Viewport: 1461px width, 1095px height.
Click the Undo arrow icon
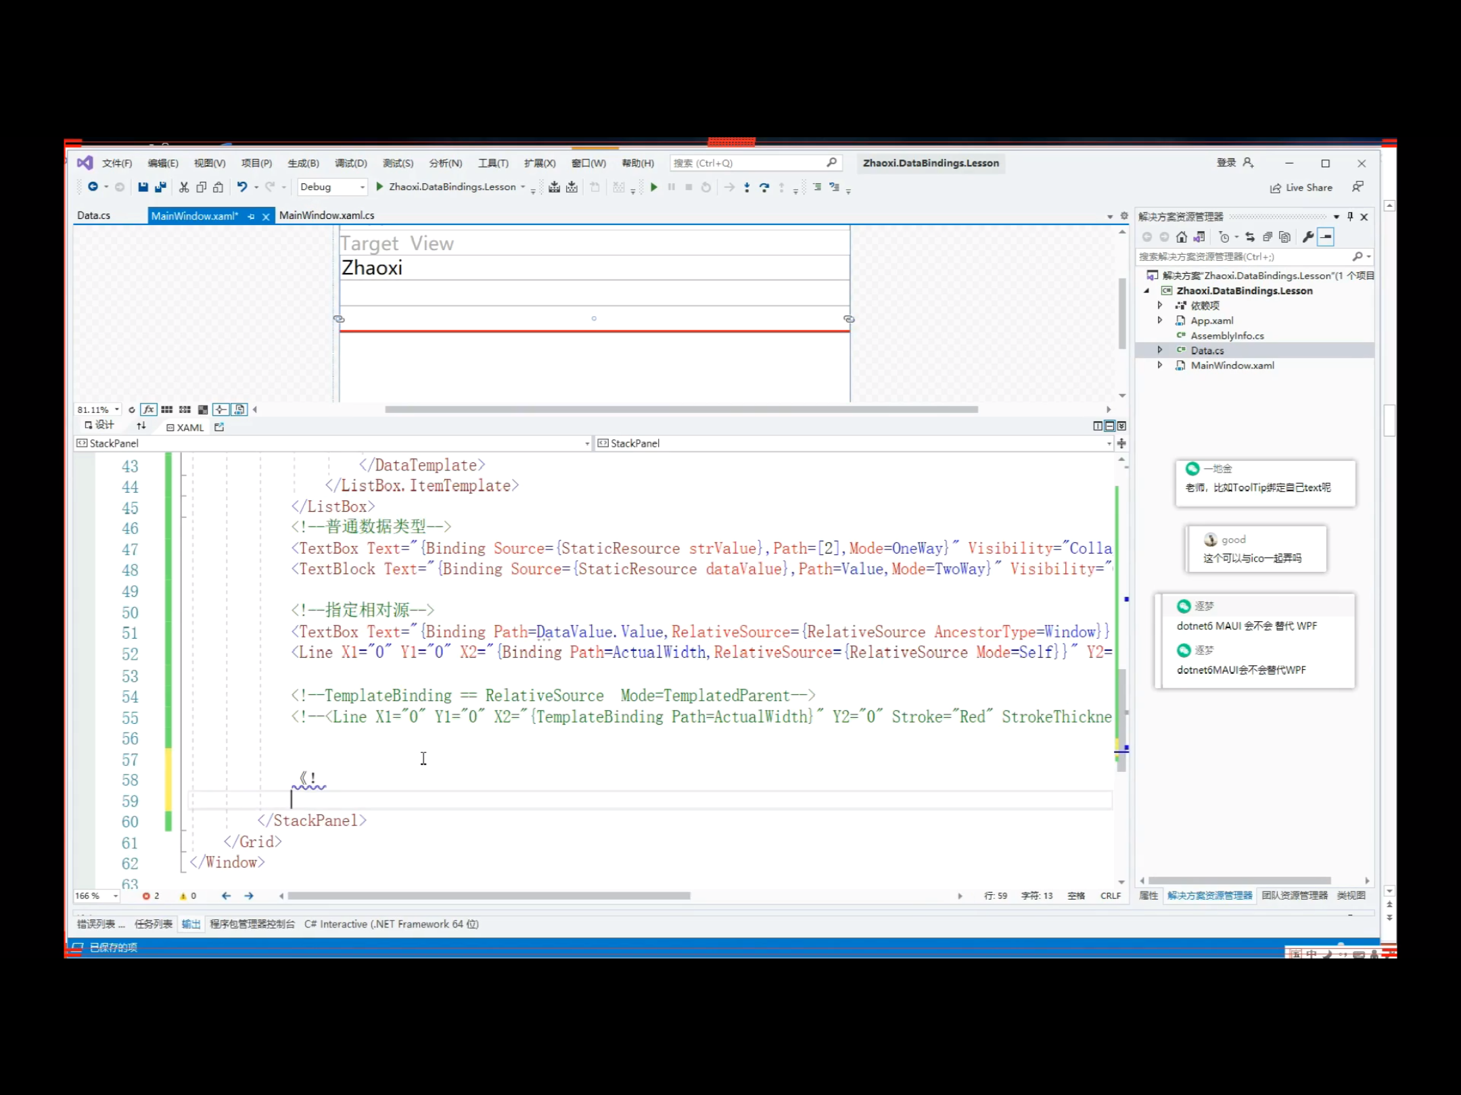[x=241, y=187]
